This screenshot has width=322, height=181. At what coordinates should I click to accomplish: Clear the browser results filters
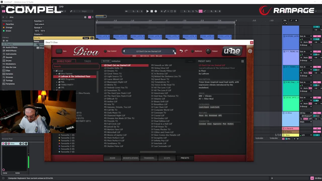[86, 38]
